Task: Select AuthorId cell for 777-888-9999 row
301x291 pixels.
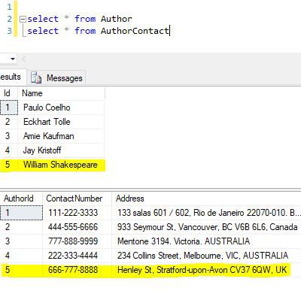Action: tap(21, 241)
